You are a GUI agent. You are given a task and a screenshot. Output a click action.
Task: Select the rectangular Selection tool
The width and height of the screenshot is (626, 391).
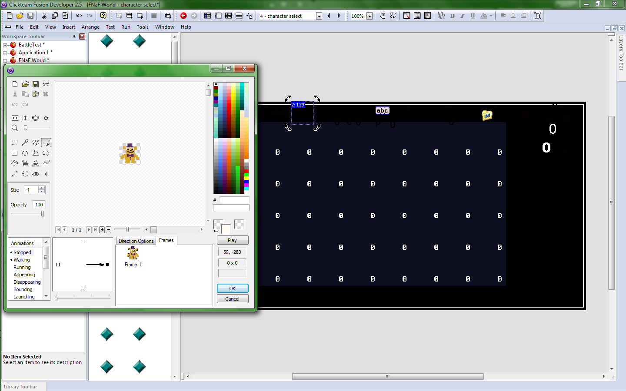click(15, 142)
